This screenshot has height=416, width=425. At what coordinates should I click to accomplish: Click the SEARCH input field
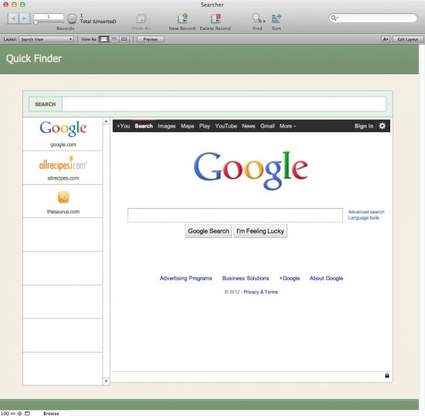[224, 104]
